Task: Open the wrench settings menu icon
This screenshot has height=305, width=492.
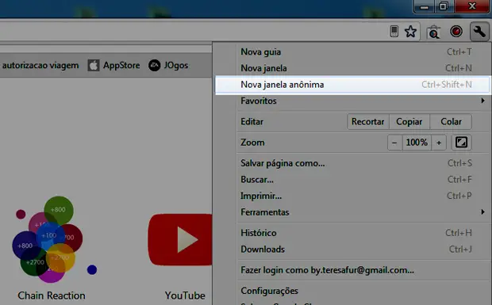Action: tap(479, 32)
